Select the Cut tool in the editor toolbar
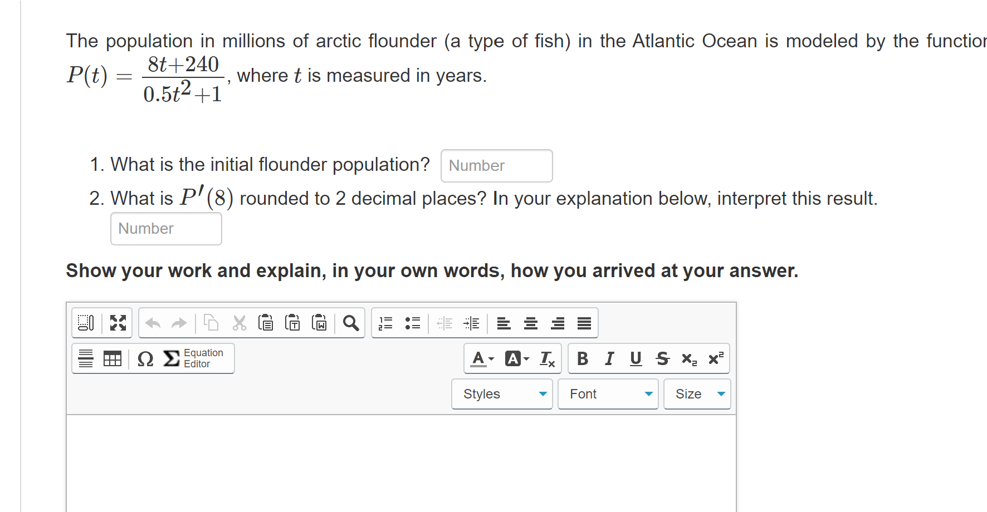The image size is (987, 512). (239, 323)
